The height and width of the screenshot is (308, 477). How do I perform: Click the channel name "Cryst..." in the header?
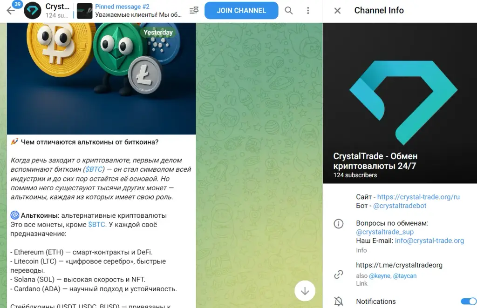[57, 7]
